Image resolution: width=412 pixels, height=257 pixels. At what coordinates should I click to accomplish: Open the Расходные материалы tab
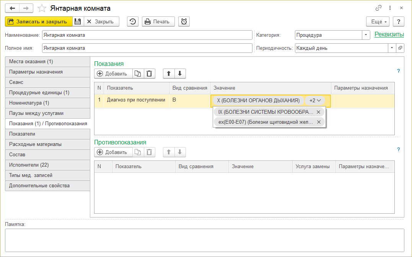47,144
